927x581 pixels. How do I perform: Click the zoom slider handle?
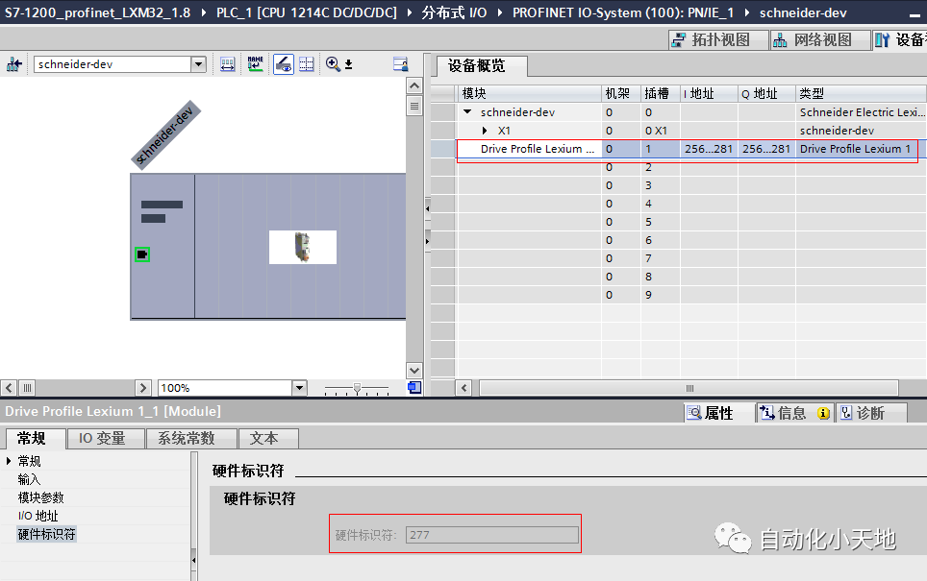[358, 388]
